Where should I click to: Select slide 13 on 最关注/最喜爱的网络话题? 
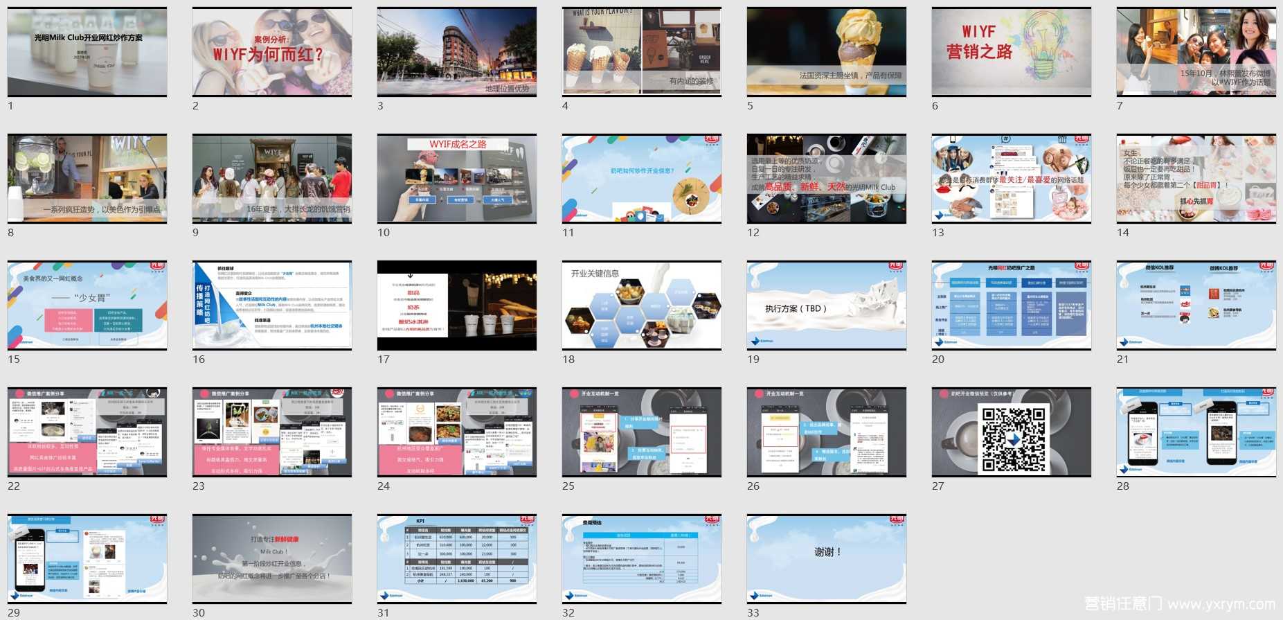[x=1012, y=179]
